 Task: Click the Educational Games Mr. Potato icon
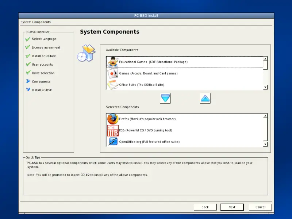click(x=113, y=62)
